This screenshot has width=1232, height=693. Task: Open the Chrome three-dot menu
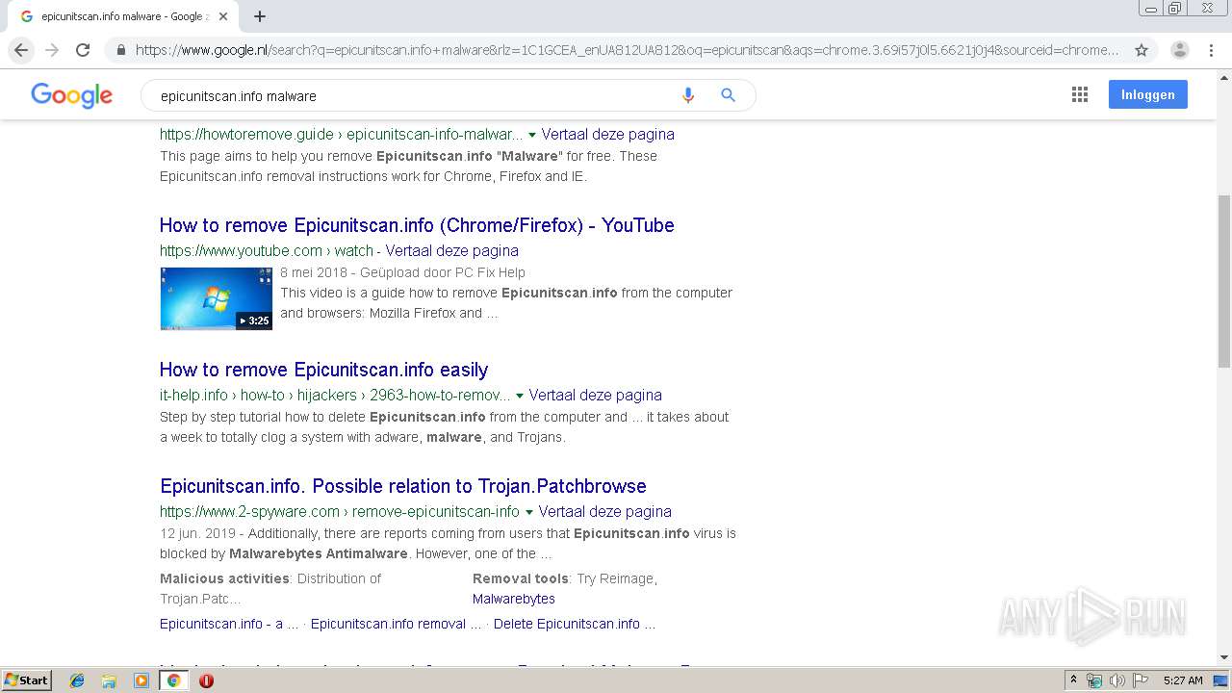click(1213, 50)
